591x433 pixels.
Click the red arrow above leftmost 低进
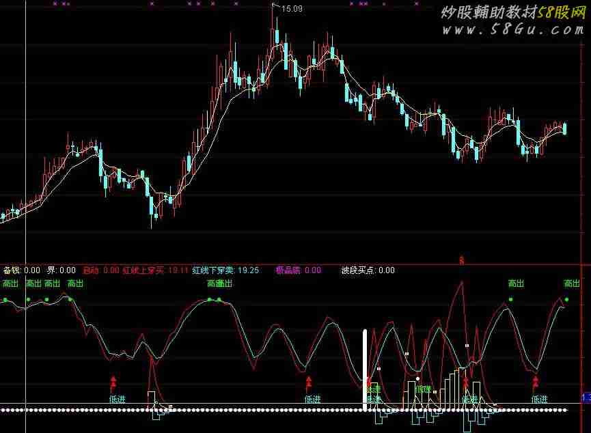coord(114,381)
